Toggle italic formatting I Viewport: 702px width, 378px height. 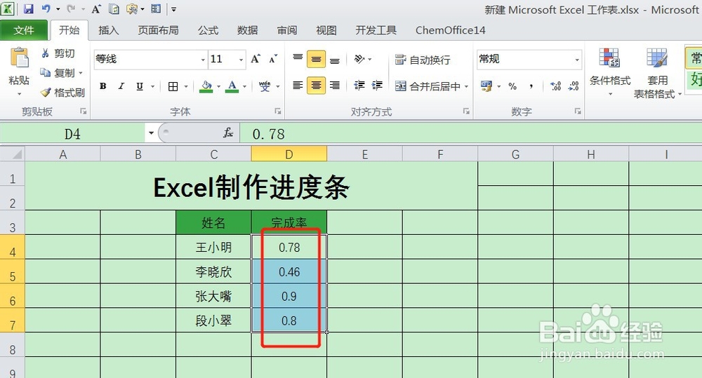[121, 86]
